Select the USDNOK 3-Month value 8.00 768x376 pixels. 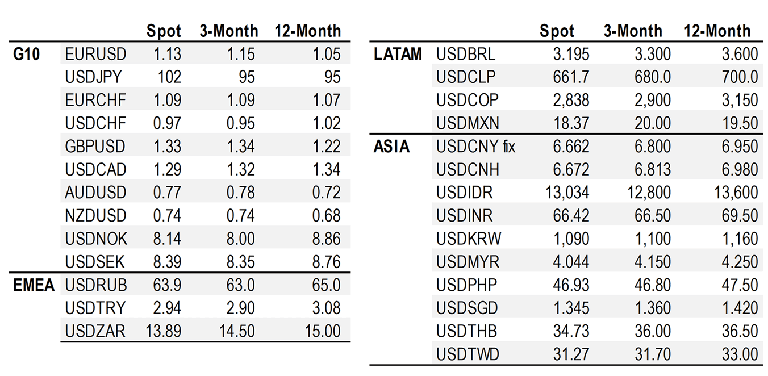[x=241, y=239]
